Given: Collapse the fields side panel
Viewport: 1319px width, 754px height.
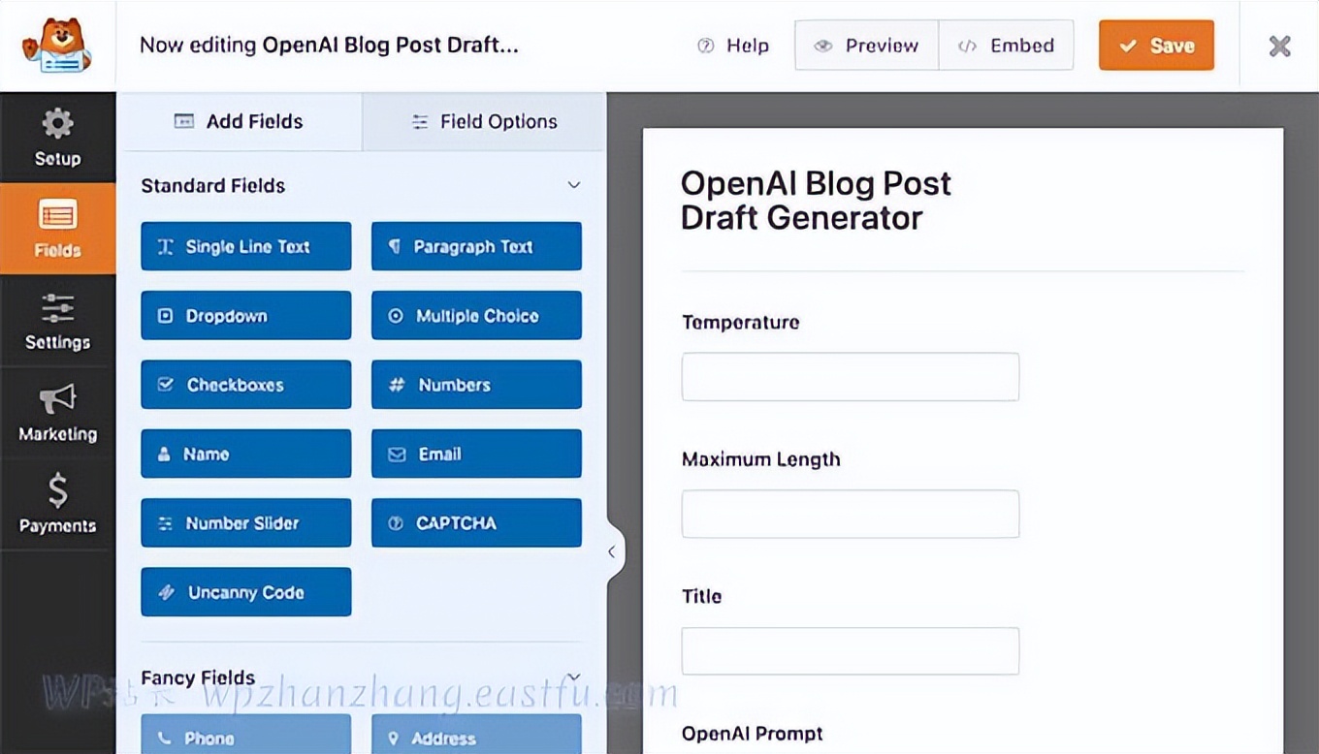Looking at the screenshot, I should pyautogui.click(x=612, y=551).
